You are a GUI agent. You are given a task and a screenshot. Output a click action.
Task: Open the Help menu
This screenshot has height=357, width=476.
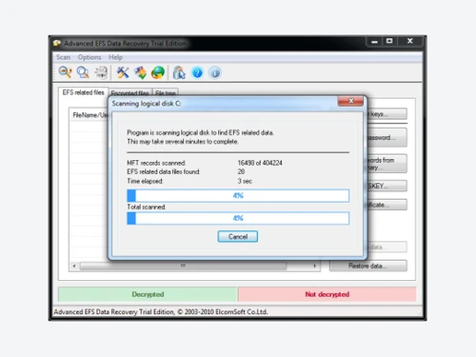[115, 57]
